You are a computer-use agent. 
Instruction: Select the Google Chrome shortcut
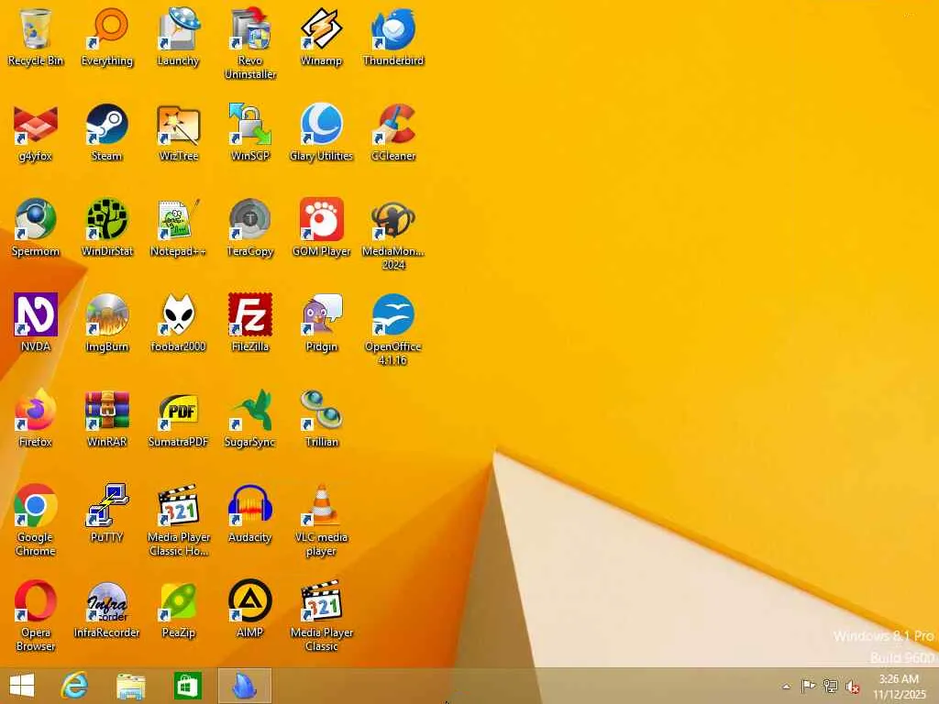pos(36,521)
